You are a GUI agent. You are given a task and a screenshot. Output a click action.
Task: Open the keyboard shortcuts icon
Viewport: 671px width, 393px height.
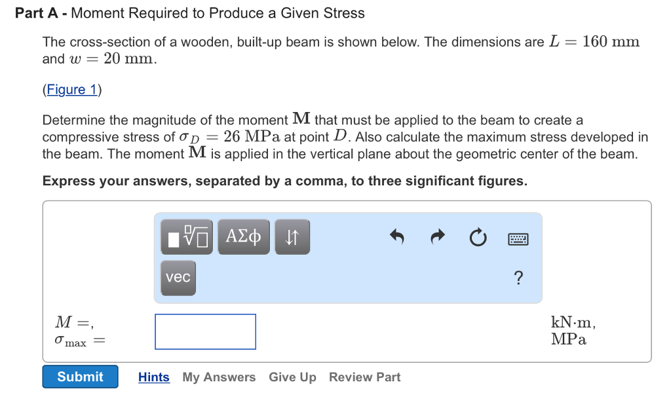(x=518, y=238)
